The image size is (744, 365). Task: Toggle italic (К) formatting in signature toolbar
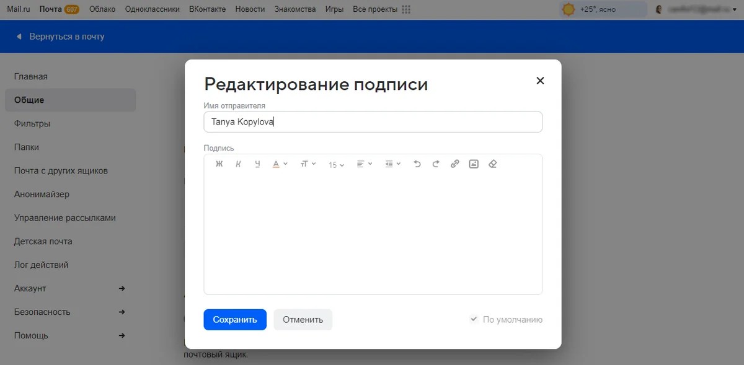pyautogui.click(x=238, y=164)
